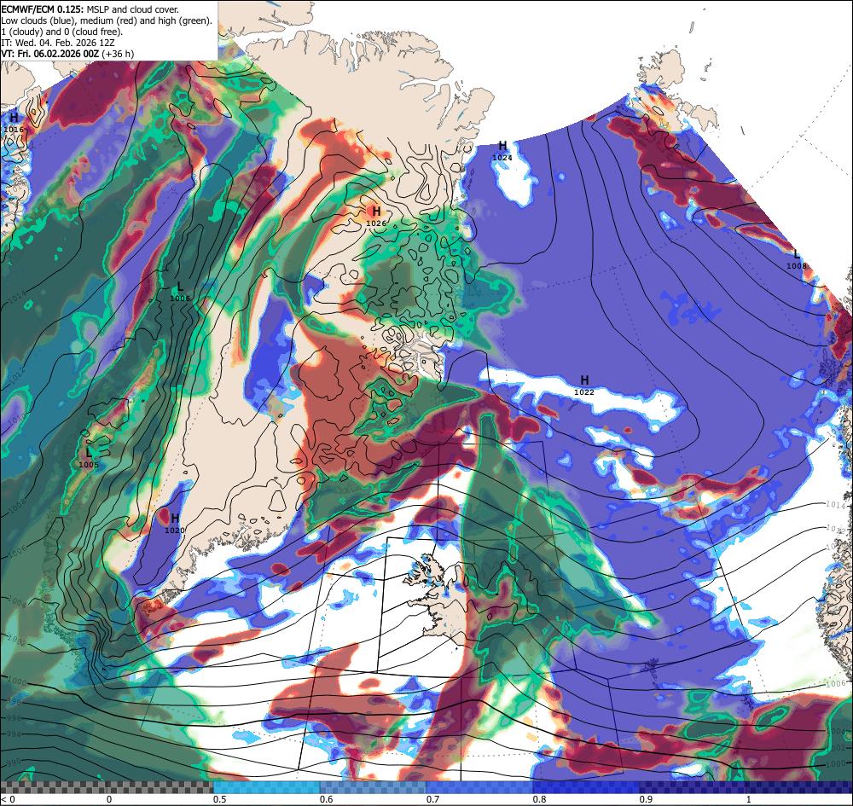Click the '996' isobar label
The image size is (853, 806).
[15, 718]
